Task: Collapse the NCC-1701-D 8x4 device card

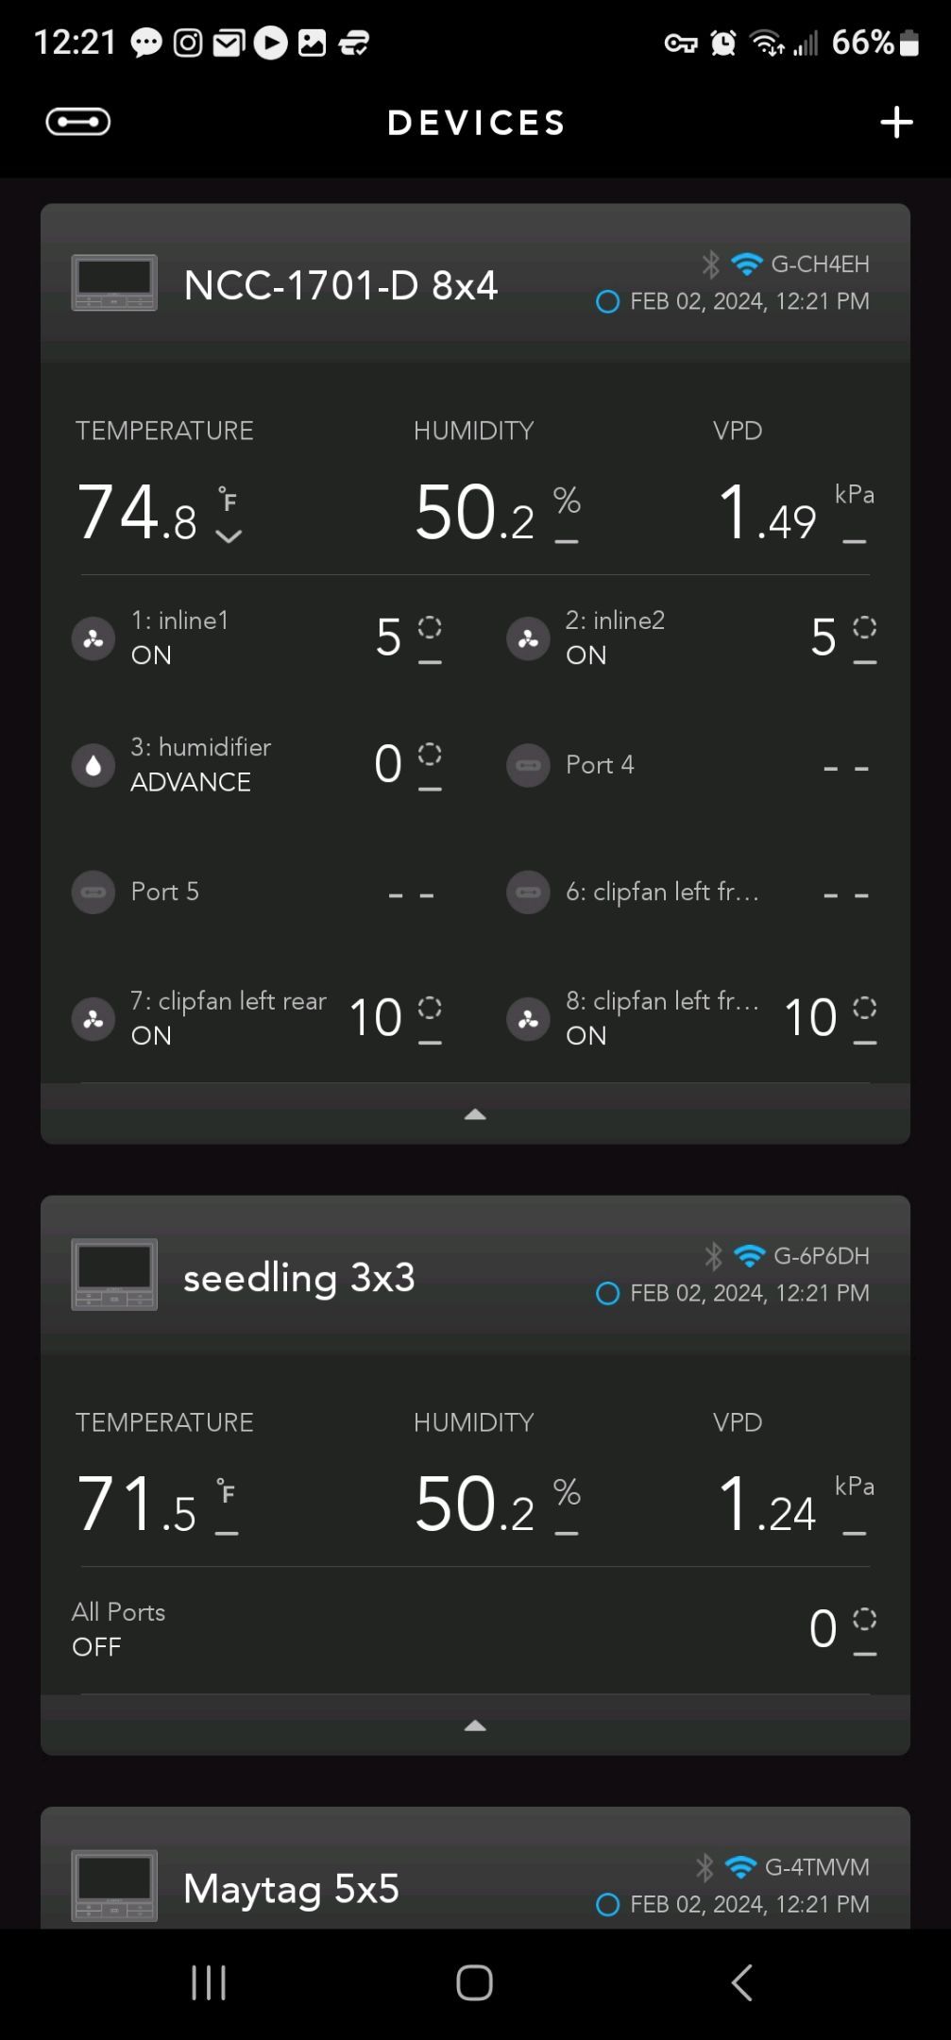Action: pyautogui.click(x=475, y=1114)
